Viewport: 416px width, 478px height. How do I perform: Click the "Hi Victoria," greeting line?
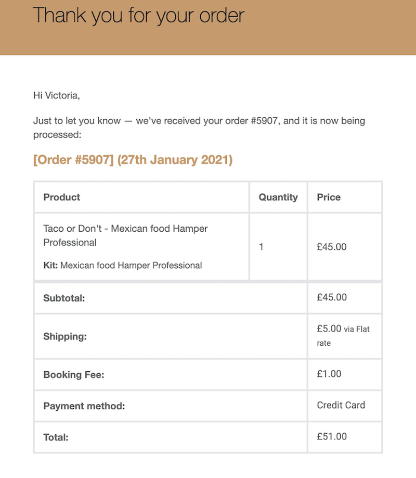[x=56, y=95]
